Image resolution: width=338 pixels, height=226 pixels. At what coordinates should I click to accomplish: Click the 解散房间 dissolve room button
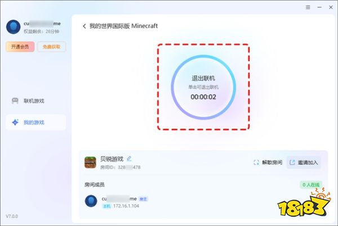tap(268, 162)
